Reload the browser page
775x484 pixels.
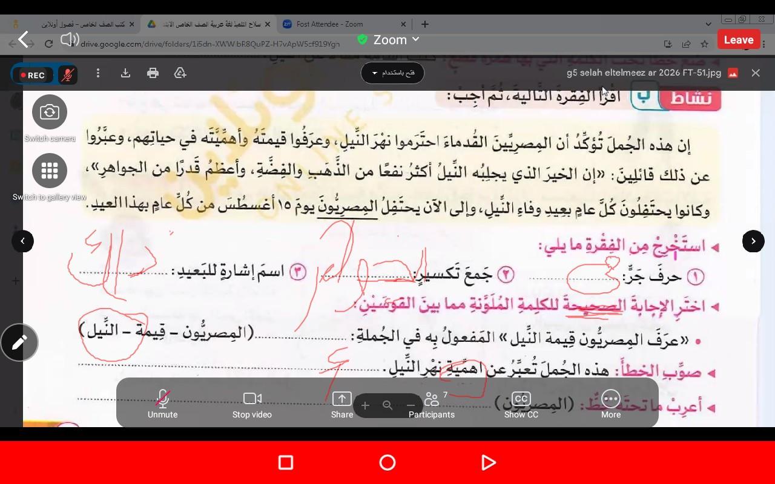pyautogui.click(x=48, y=44)
